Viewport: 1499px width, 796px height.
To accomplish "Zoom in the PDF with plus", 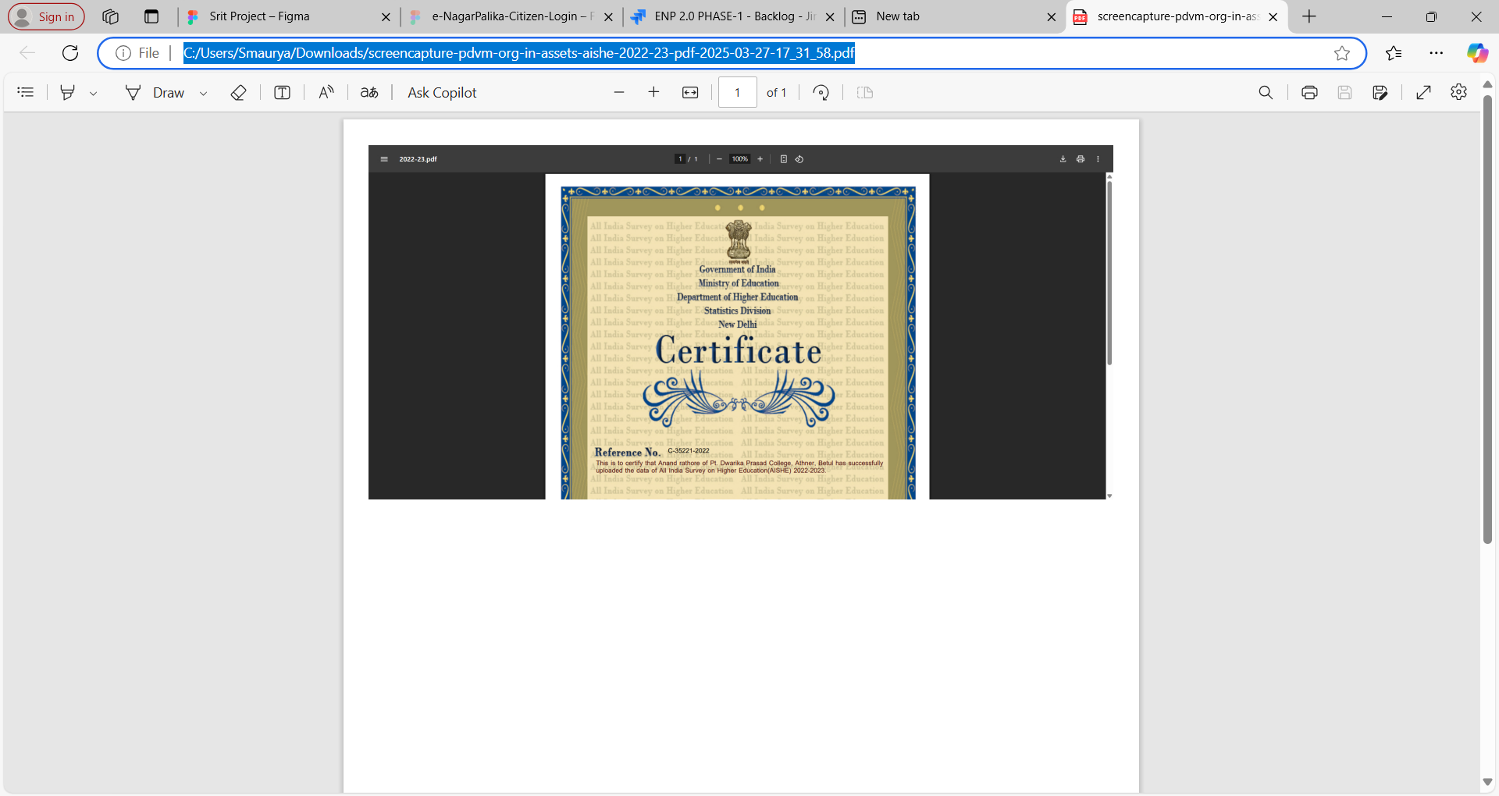I will [x=653, y=92].
